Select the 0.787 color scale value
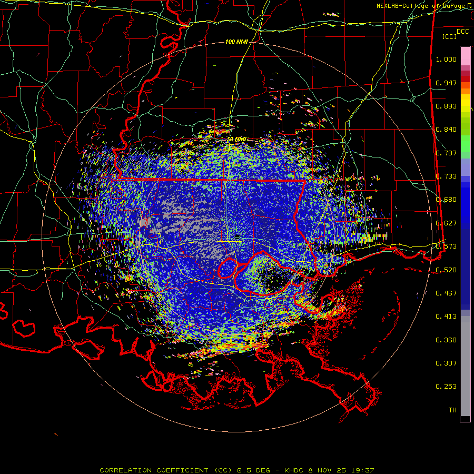Viewport: 474px width, 474px height. [x=446, y=153]
